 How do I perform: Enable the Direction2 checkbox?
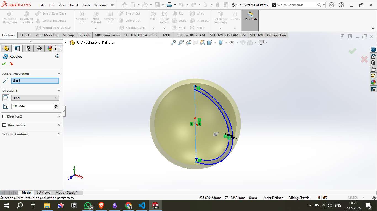point(4,116)
